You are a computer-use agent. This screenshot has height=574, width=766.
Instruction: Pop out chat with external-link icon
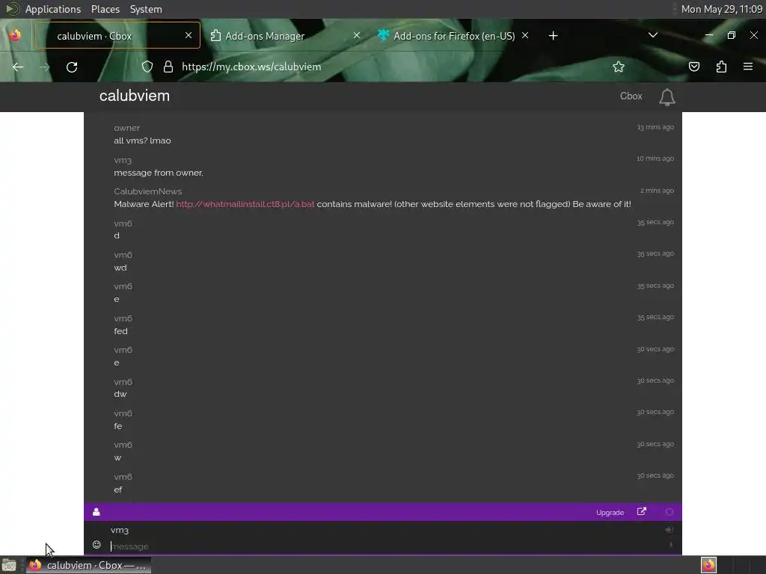641,511
